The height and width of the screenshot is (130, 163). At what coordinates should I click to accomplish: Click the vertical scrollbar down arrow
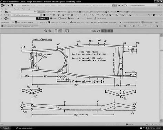tap(161, 121)
